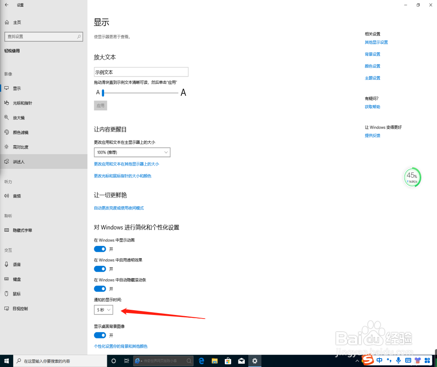Go back using the back arrow

[x=7, y=5]
